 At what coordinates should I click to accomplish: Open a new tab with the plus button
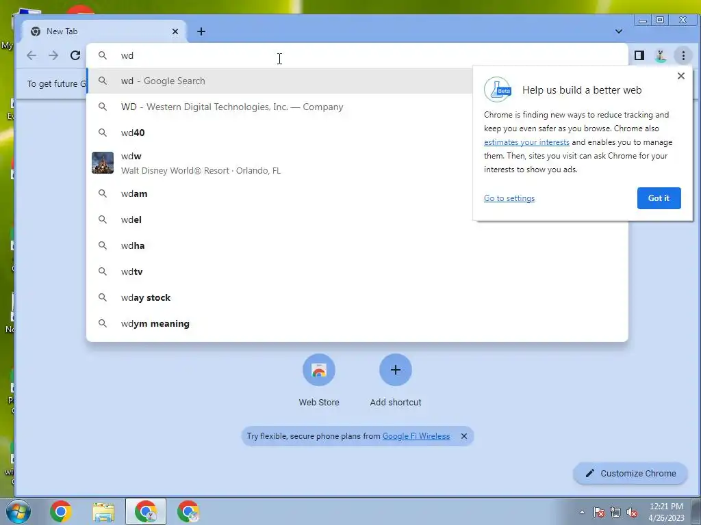(201, 31)
